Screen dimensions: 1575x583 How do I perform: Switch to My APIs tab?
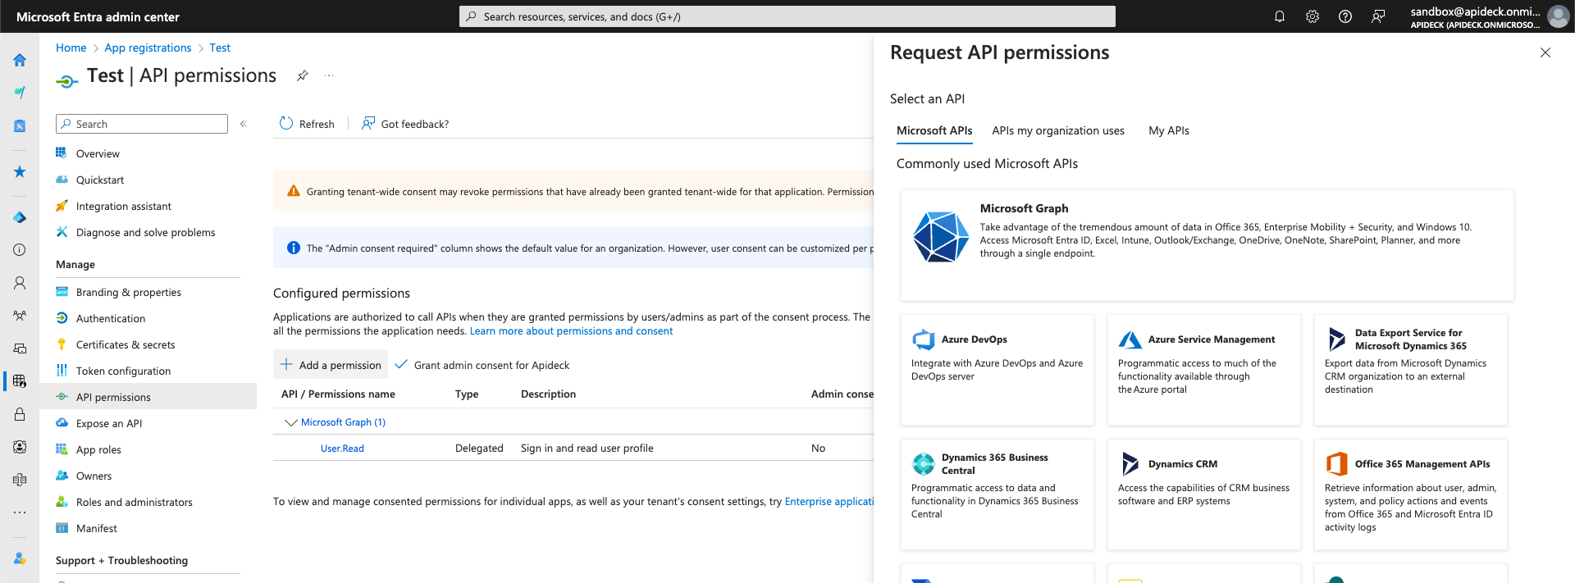pos(1169,130)
